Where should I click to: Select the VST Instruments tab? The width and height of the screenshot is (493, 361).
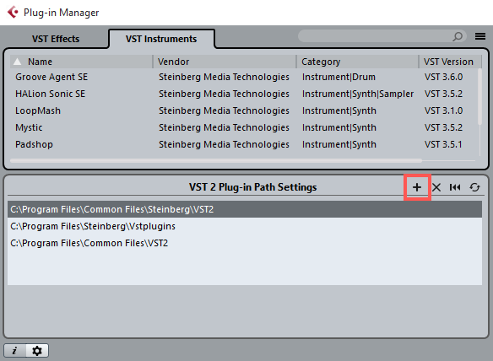[161, 39]
